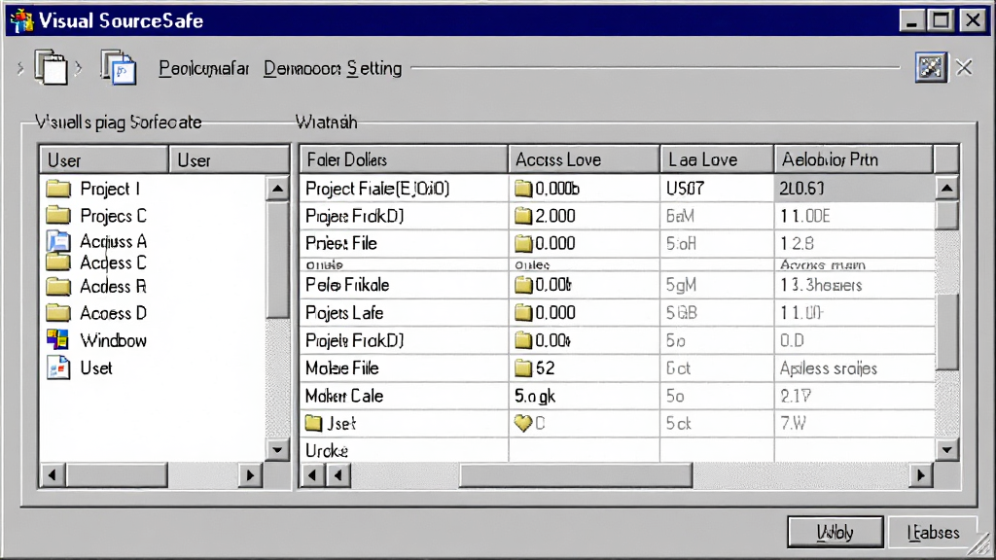
Task: Click folder icon beside 2.000 value
Action: tap(522, 216)
